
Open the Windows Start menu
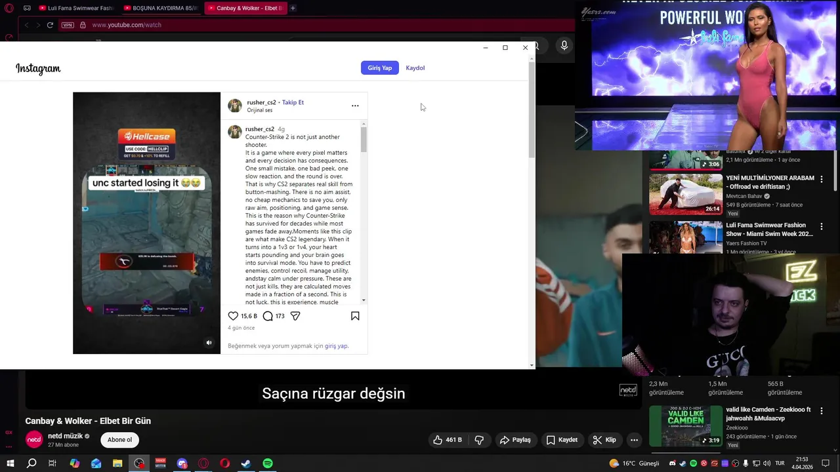click(x=10, y=463)
